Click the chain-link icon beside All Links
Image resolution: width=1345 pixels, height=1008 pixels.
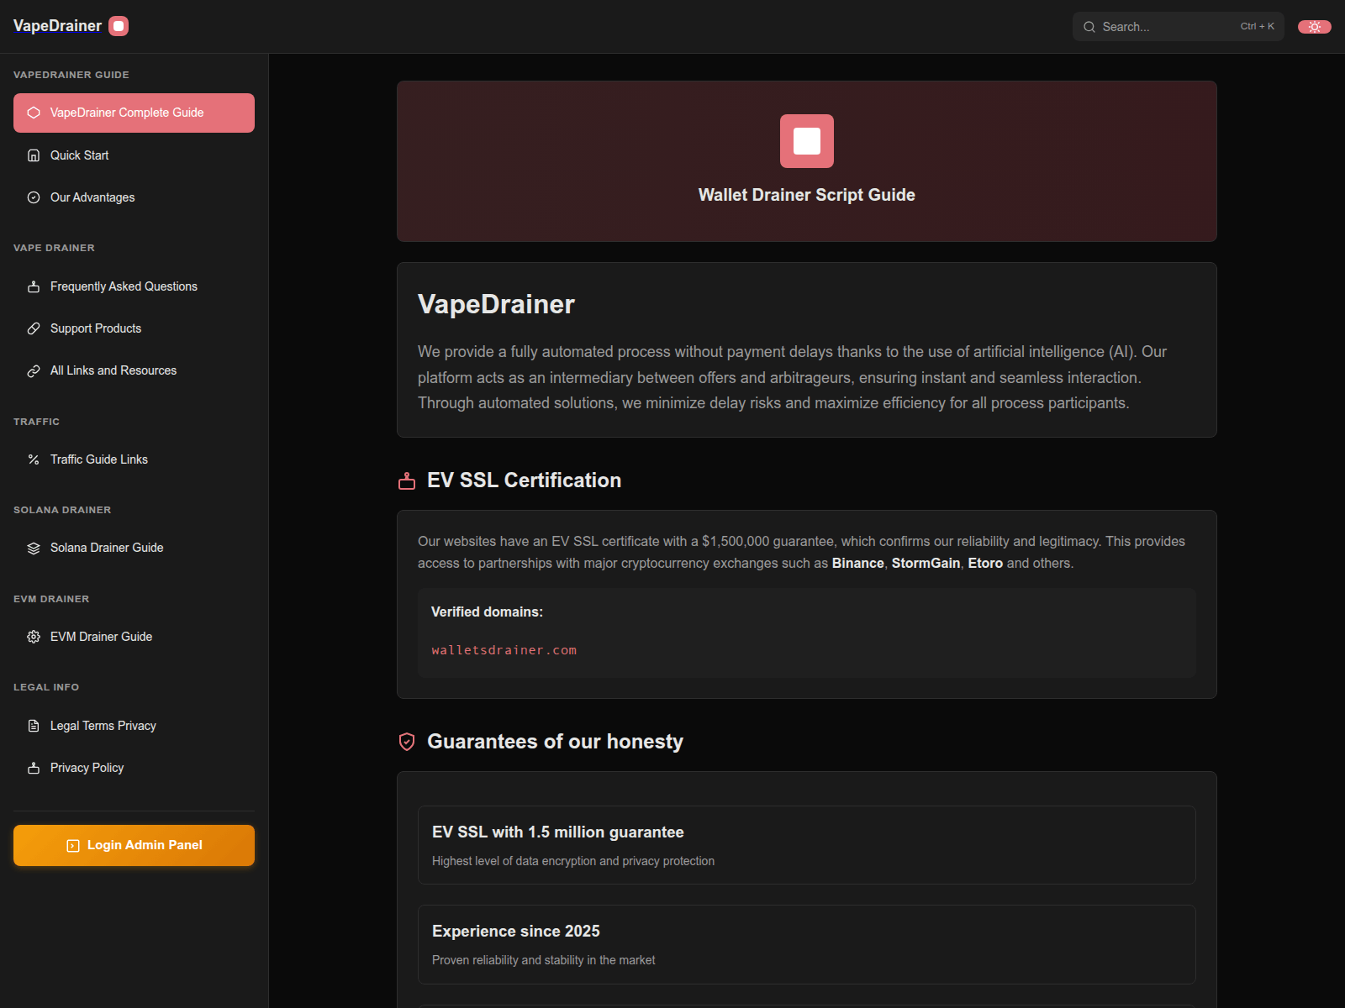tap(34, 370)
